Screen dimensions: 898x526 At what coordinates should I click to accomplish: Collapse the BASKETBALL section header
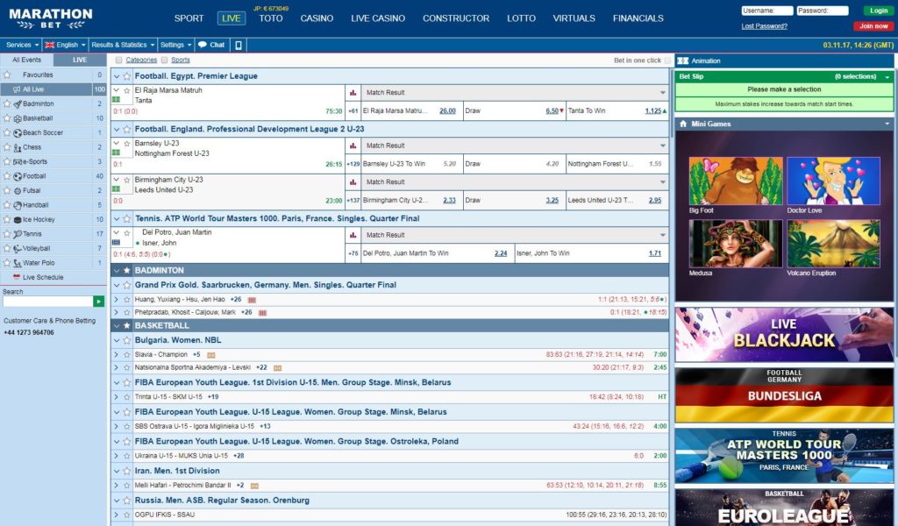point(117,325)
